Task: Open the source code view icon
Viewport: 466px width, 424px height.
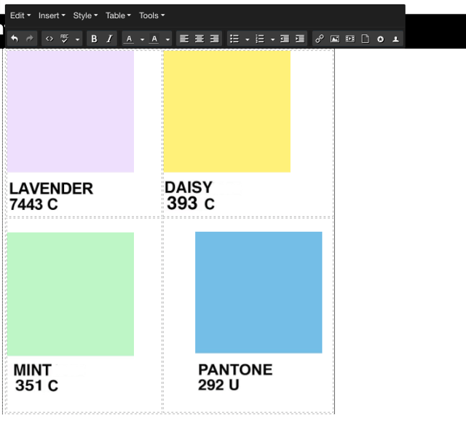Action: tap(50, 39)
